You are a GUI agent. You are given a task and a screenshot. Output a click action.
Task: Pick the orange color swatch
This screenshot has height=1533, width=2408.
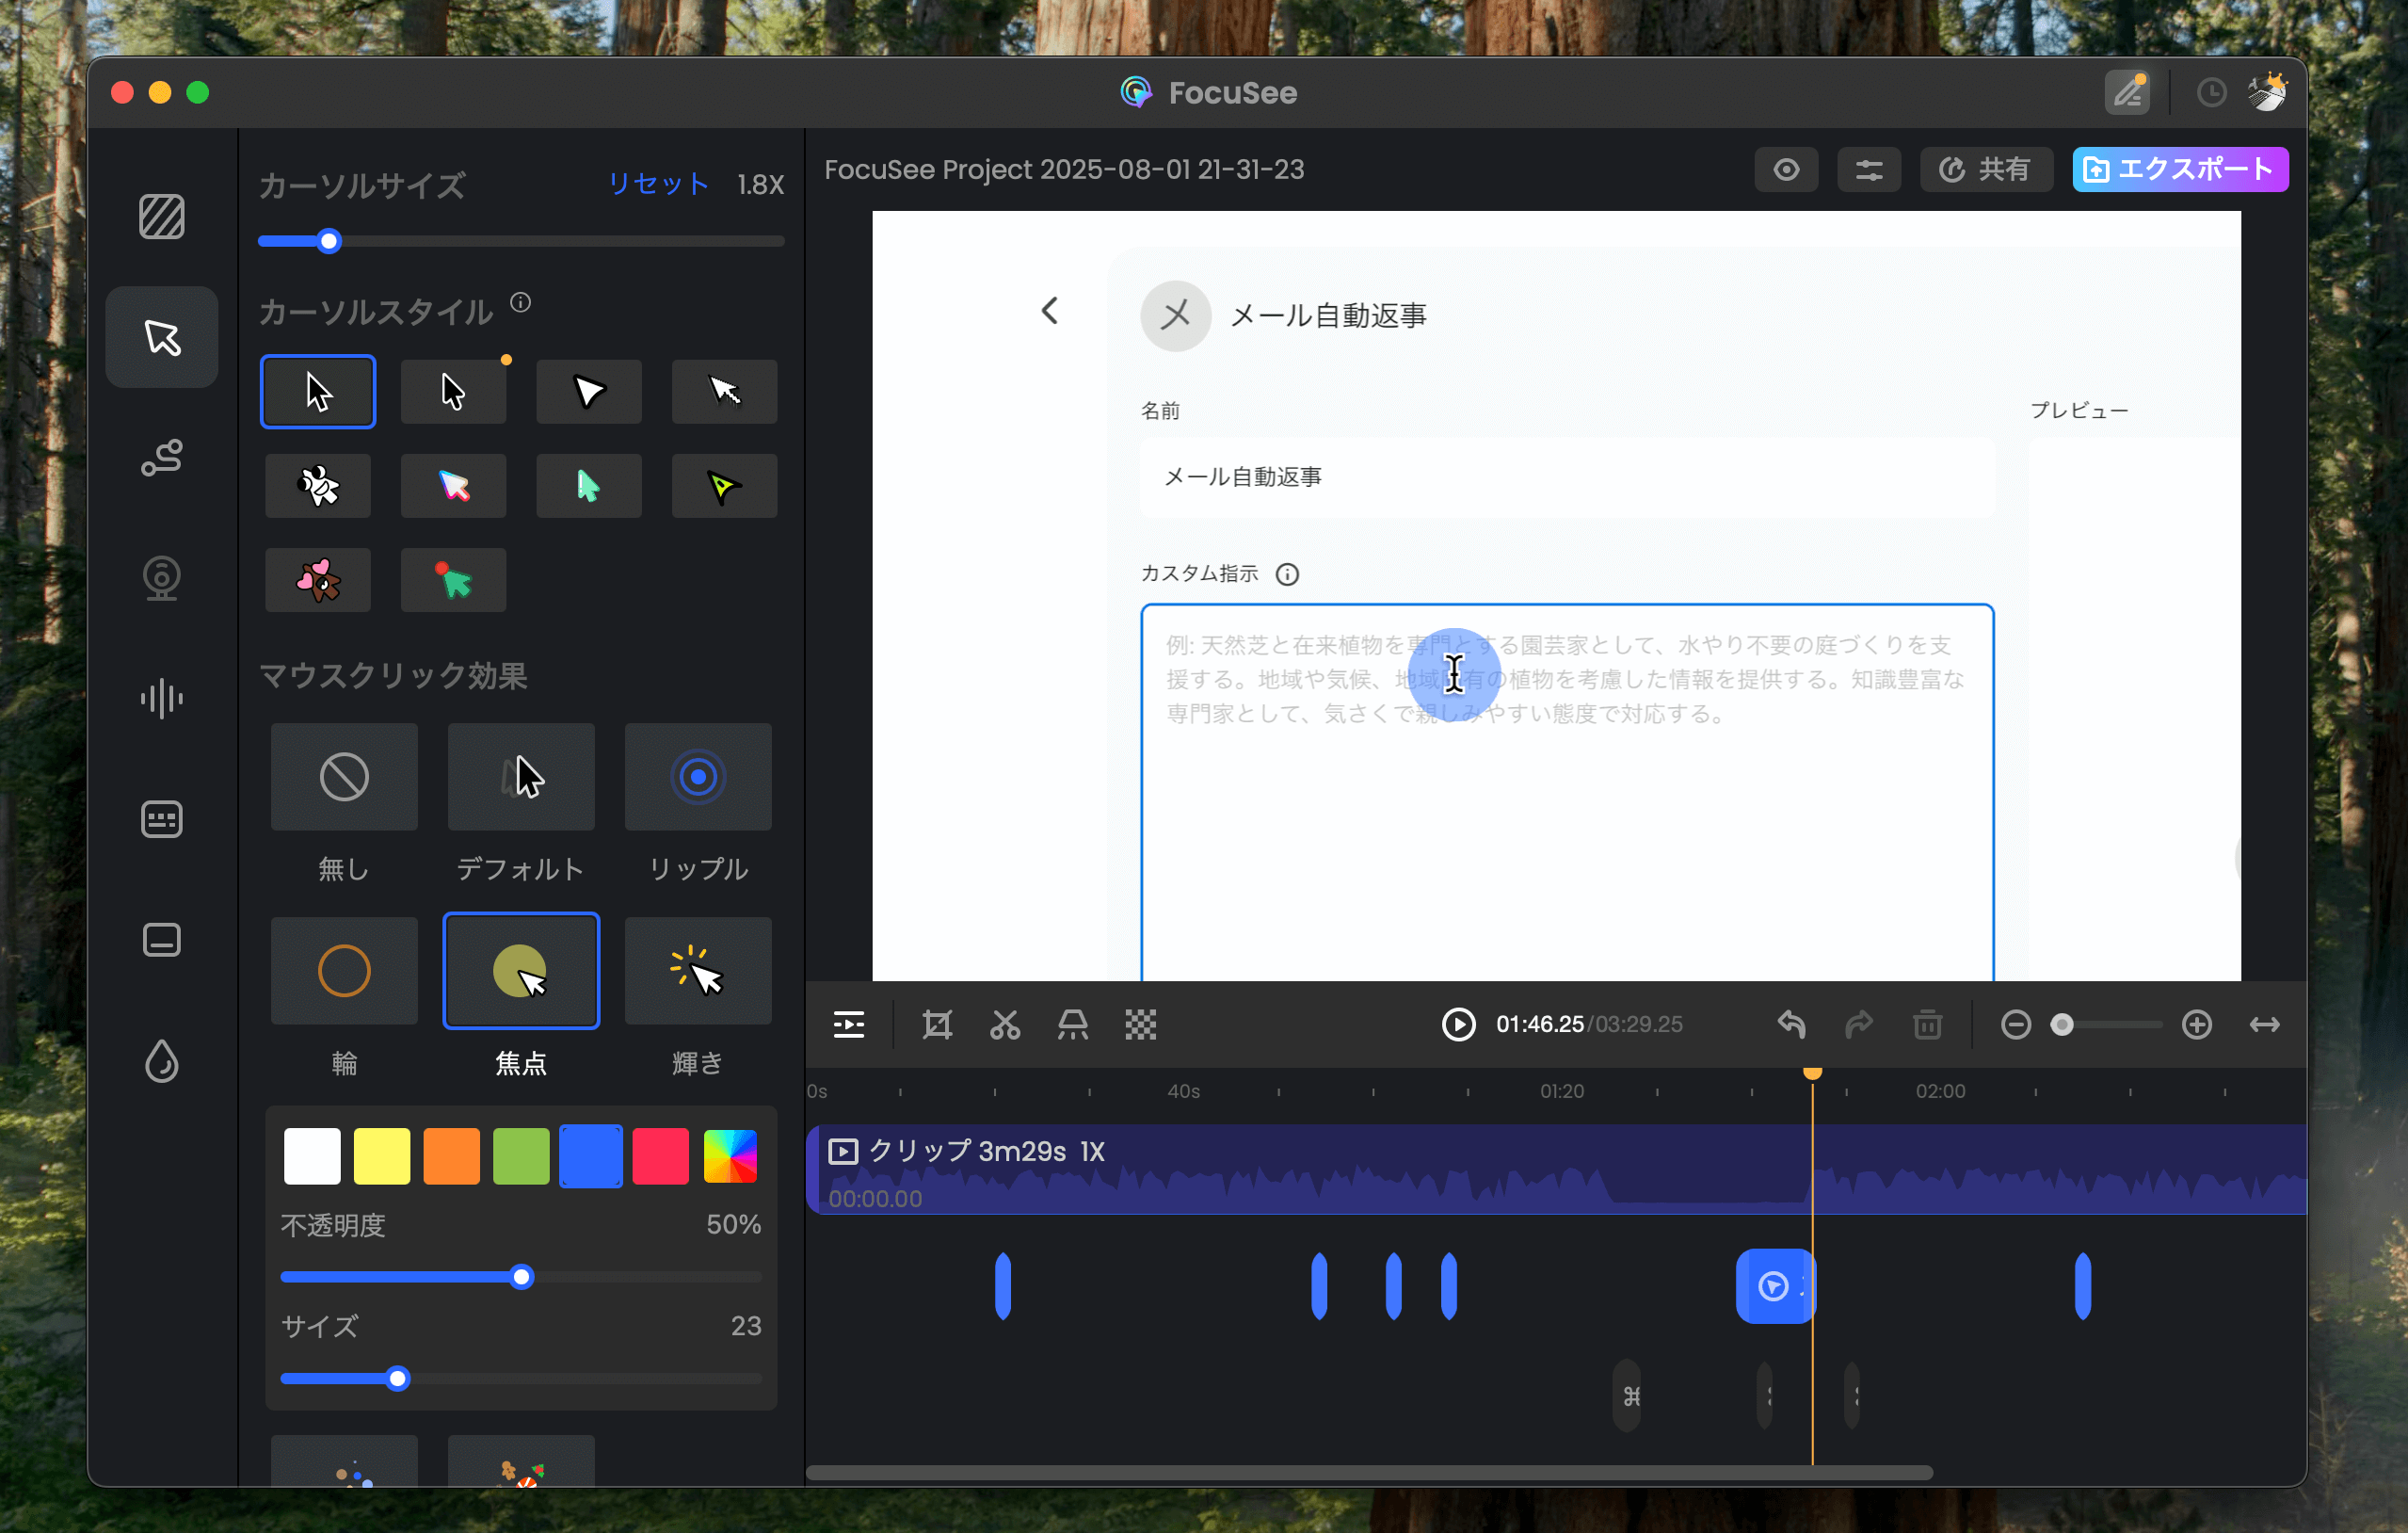coord(451,1156)
